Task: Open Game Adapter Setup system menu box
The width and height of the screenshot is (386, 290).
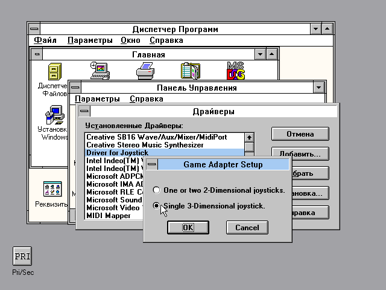Action: (x=152, y=164)
